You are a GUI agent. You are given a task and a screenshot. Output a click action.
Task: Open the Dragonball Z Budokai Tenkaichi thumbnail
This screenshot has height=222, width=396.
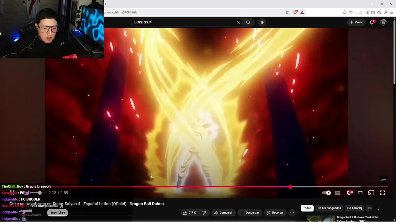point(321,219)
